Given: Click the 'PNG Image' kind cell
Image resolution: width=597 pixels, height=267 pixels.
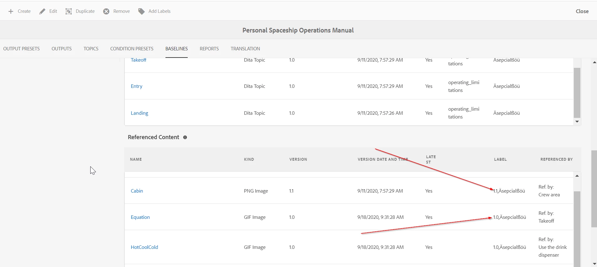Looking at the screenshot, I should tap(256, 191).
